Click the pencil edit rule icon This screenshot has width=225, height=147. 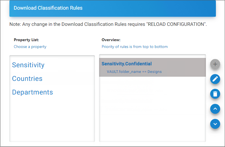[x=215, y=79]
